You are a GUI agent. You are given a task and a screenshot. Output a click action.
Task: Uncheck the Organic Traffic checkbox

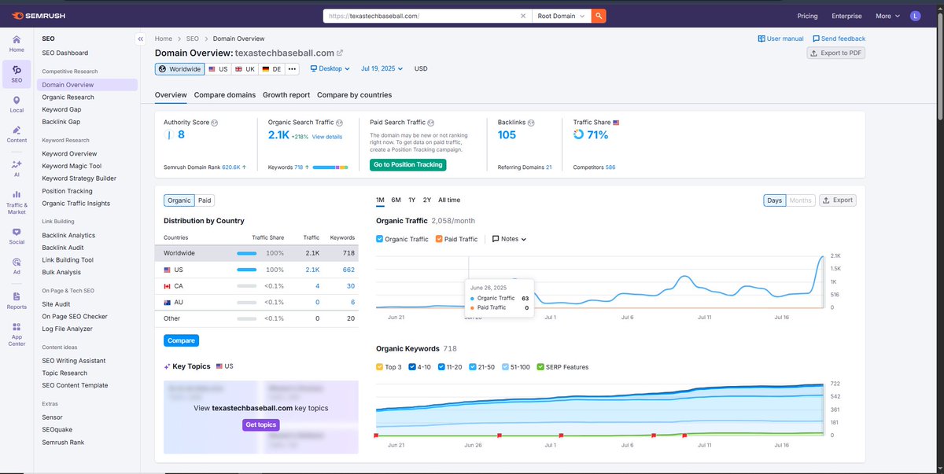380,239
